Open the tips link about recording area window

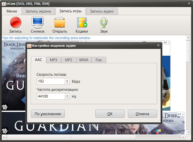(46, 38)
